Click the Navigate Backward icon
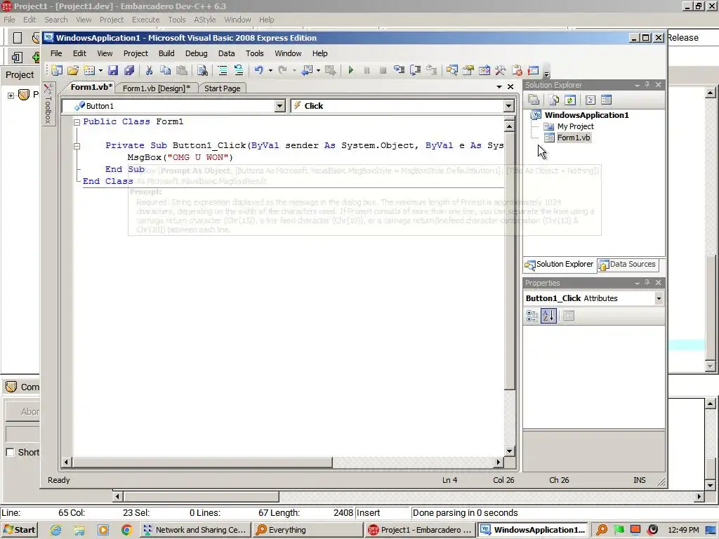719x539 pixels. [308, 70]
